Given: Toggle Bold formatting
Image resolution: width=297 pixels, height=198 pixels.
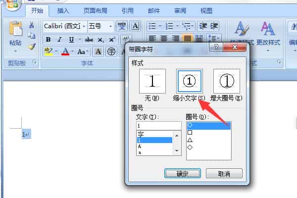Looking at the screenshot, I should (x=48, y=40).
